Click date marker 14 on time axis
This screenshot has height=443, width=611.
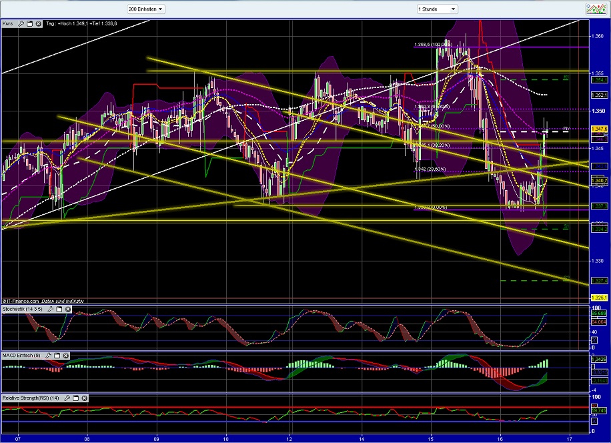[362, 439]
